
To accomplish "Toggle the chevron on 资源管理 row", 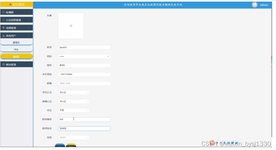I will (29, 28).
